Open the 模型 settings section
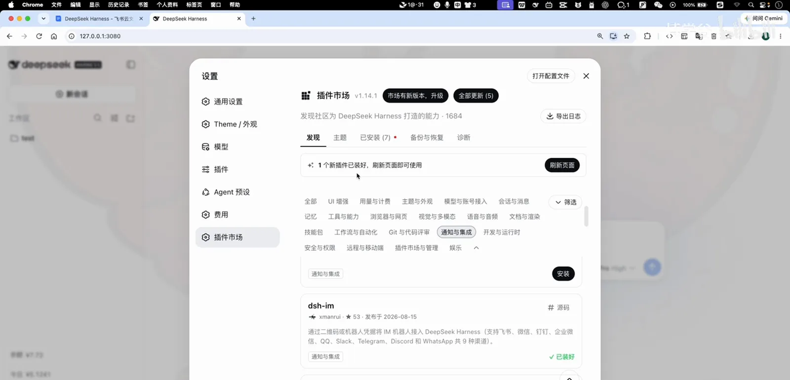The height and width of the screenshot is (380, 790). pyautogui.click(x=237, y=147)
